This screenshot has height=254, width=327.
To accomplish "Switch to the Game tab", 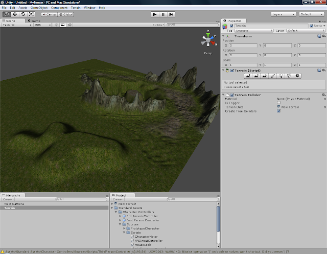I will coord(34,20).
